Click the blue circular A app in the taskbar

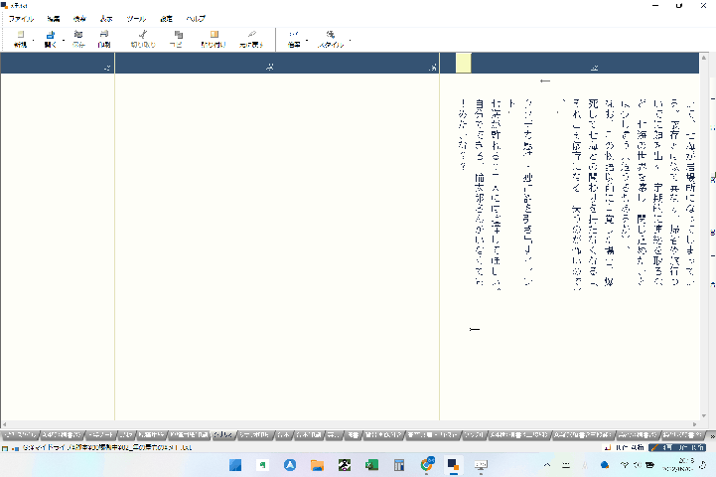[290, 465]
